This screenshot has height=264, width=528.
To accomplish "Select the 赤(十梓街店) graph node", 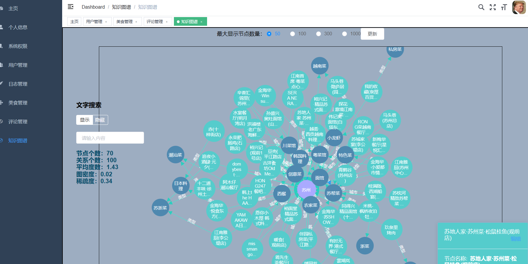I will (214, 132).
